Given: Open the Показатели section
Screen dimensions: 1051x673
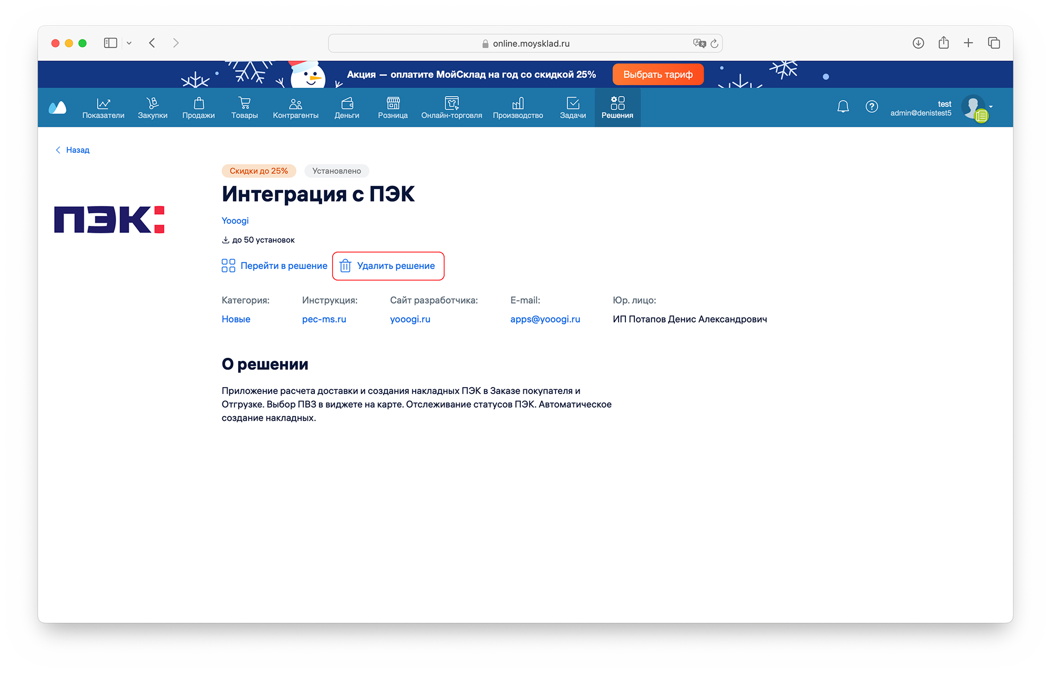Looking at the screenshot, I should (103, 108).
